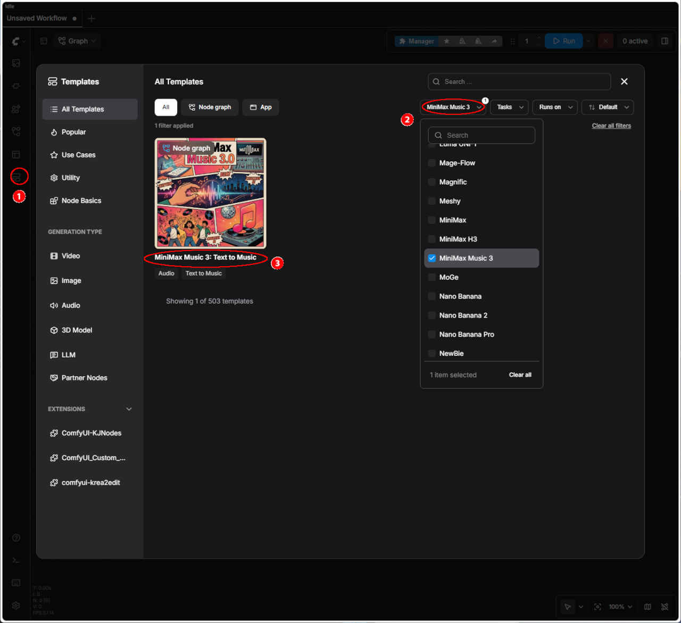Select the cursor select-mode tool at bottom

tap(568, 607)
